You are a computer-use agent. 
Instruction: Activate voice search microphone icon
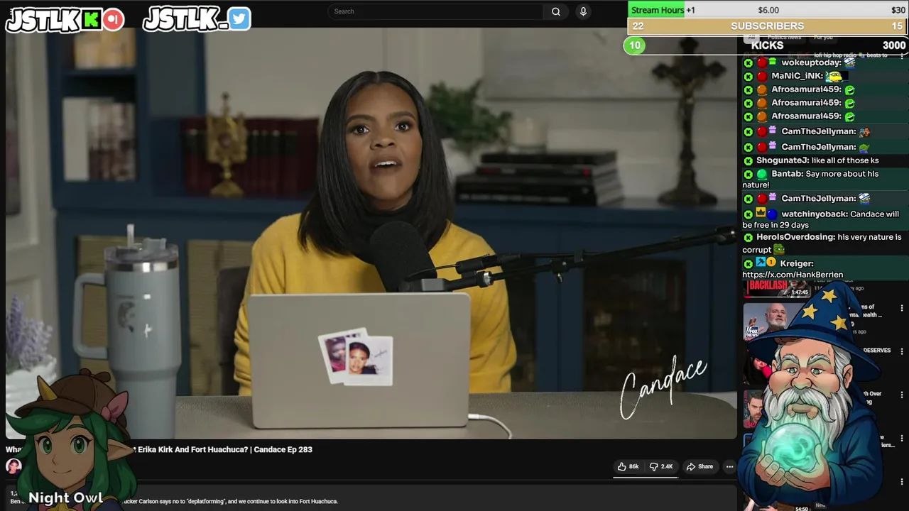(583, 11)
